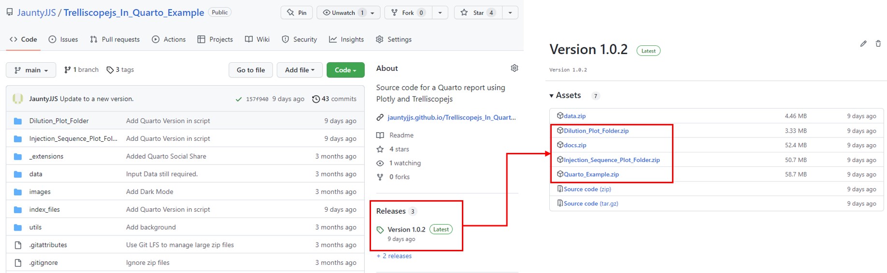Click the tag icon next to Version 1.0.2
The width and height of the screenshot is (887, 273).
pyautogui.click(x=380, y=230)
